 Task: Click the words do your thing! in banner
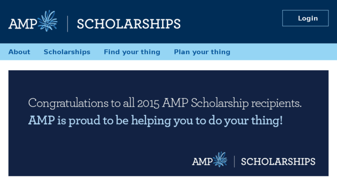[x=245, y=121]
